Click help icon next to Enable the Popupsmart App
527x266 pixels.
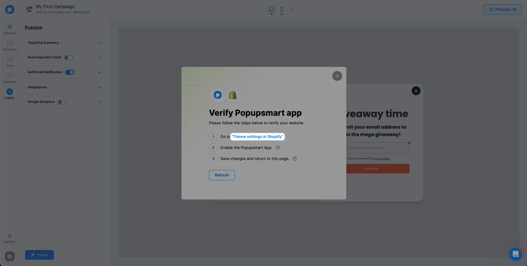click(277, 148)
